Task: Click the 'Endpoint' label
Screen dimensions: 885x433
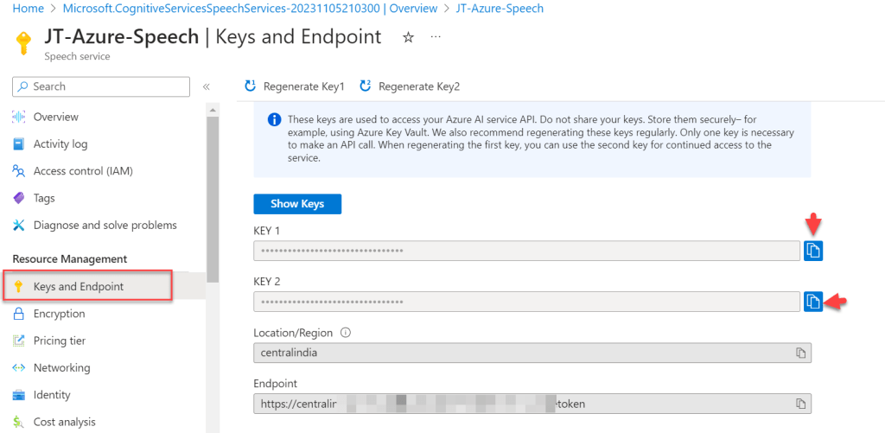Action: point(276,384)
